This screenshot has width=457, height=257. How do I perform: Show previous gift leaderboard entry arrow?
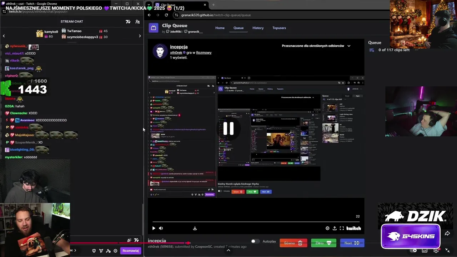click(4, 36)
